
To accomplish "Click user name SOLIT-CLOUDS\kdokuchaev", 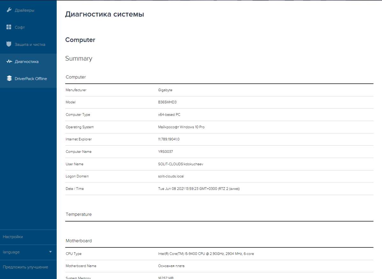I will pos(180,164).
